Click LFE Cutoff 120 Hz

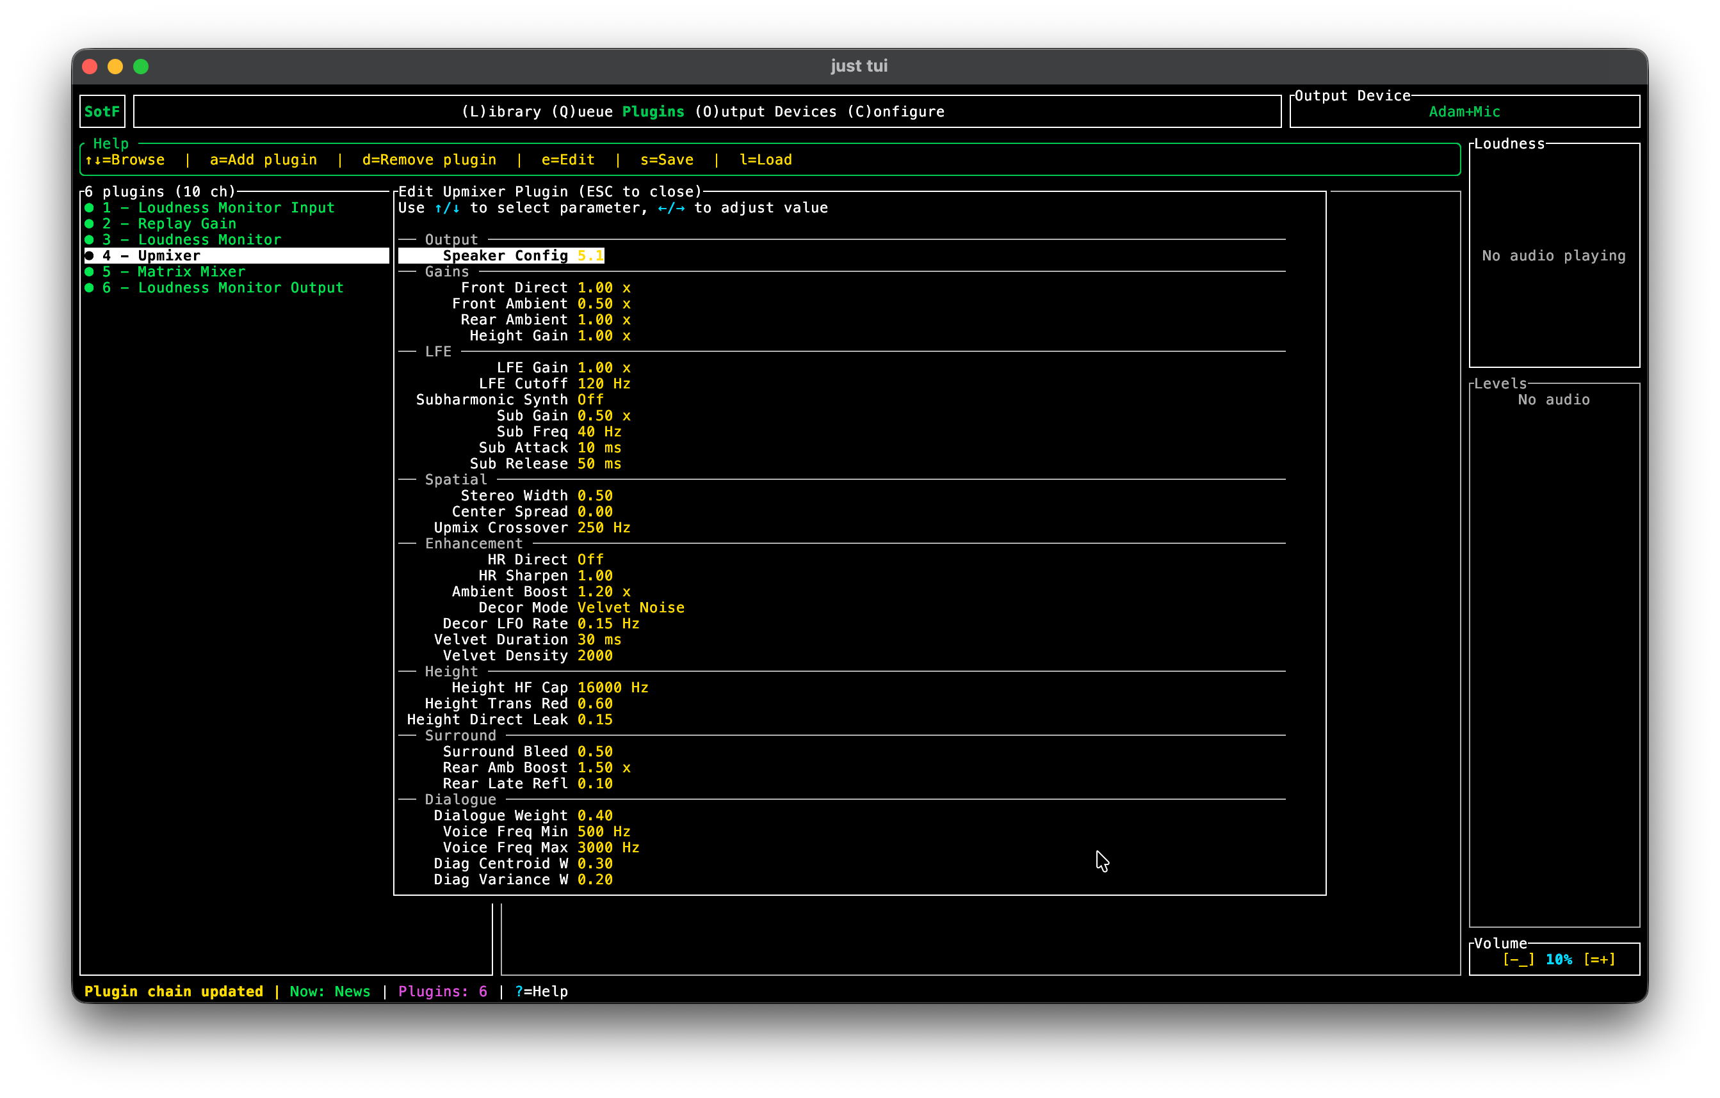(555, 383)
